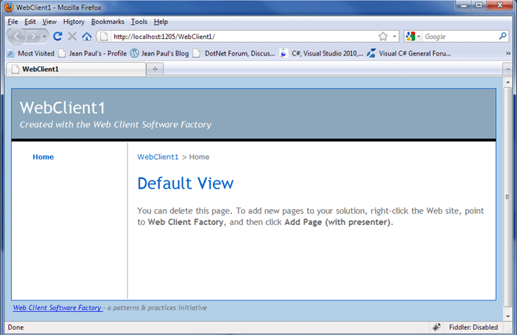This screenshot has width=517, height=335.
Task: Open the Bookmarks menu
Action: (108, 22)
